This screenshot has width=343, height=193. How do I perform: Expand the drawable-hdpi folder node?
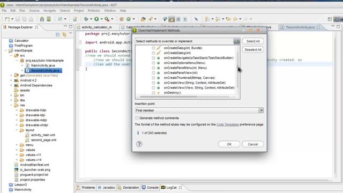(17, 110)
